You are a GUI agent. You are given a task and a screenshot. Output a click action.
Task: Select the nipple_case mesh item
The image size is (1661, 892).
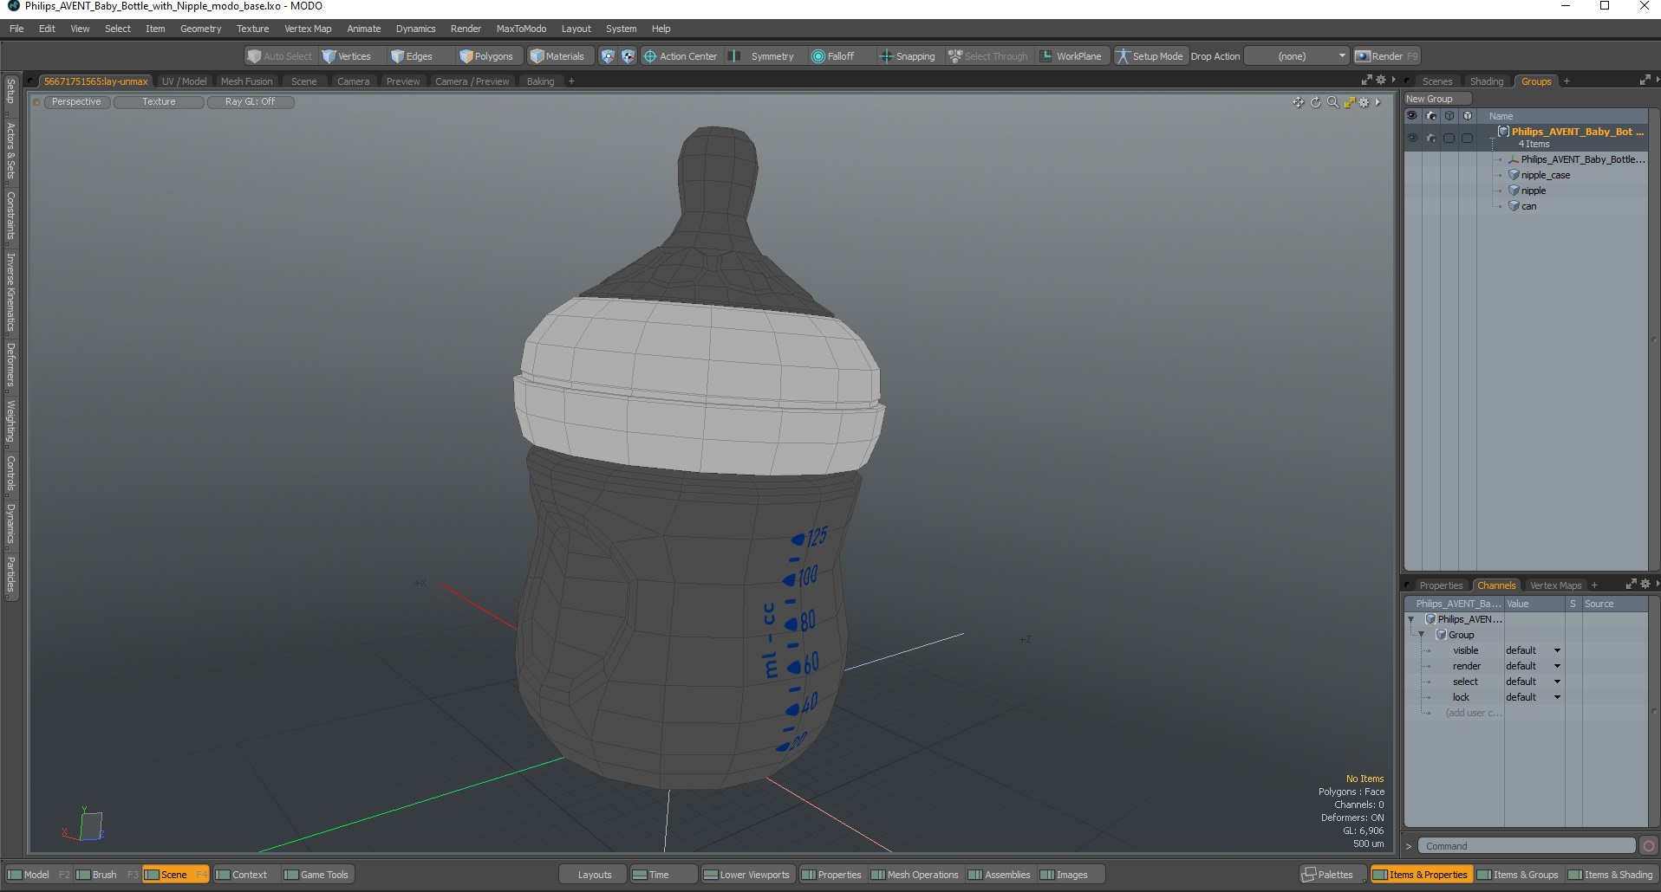(x=1546, y=175)
